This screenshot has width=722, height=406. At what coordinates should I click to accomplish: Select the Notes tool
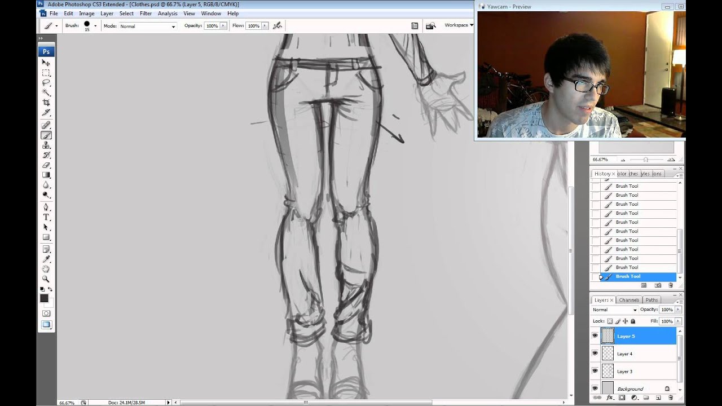tap(46, 249)
